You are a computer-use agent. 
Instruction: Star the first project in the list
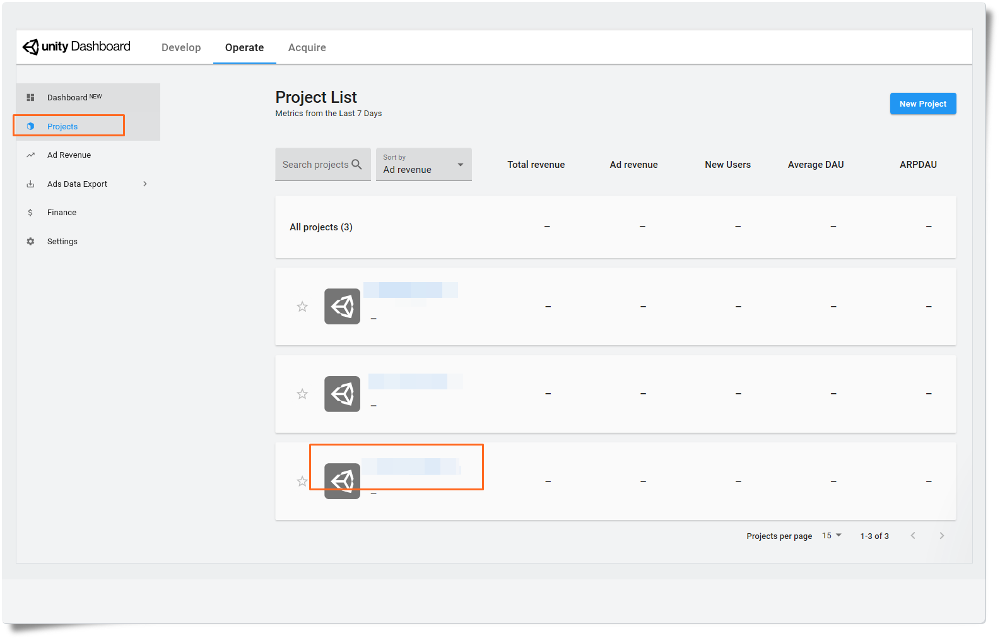pyautogui.click(x=302, y=307)
